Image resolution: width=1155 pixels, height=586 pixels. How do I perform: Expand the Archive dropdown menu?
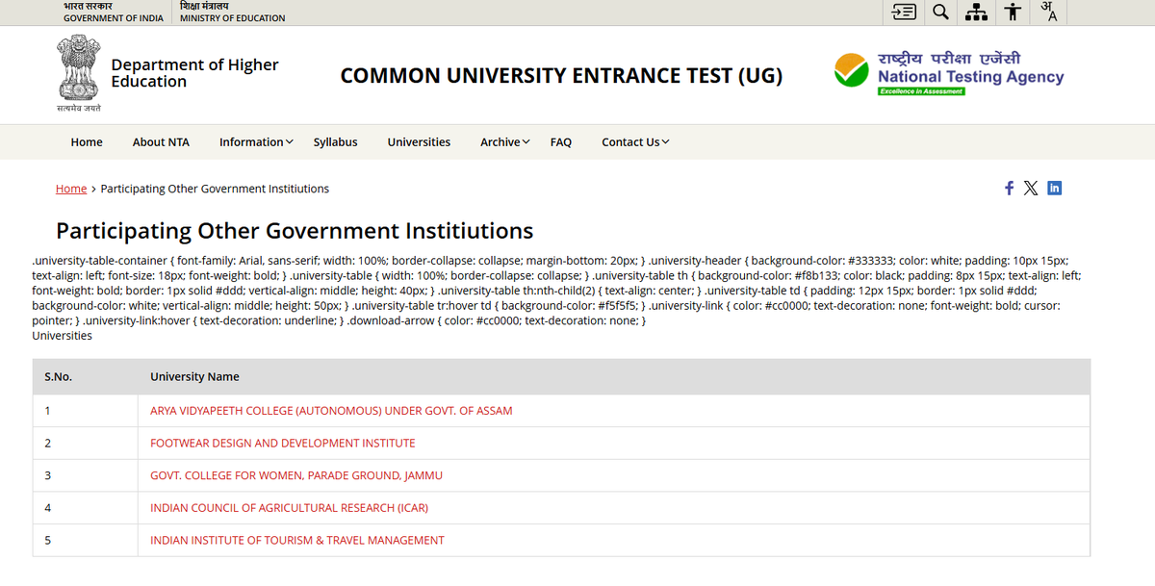(x=505, y=141)
